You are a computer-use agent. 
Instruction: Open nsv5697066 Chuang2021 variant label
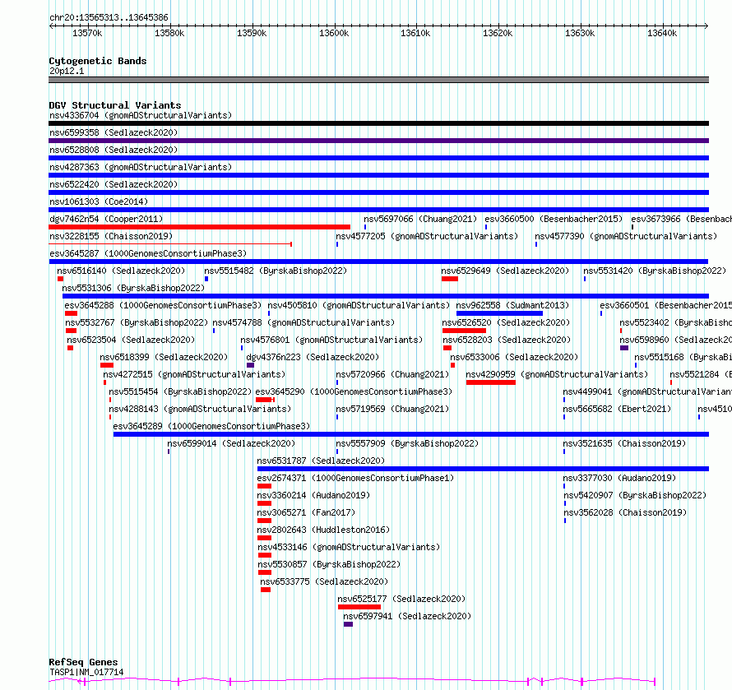420,219
